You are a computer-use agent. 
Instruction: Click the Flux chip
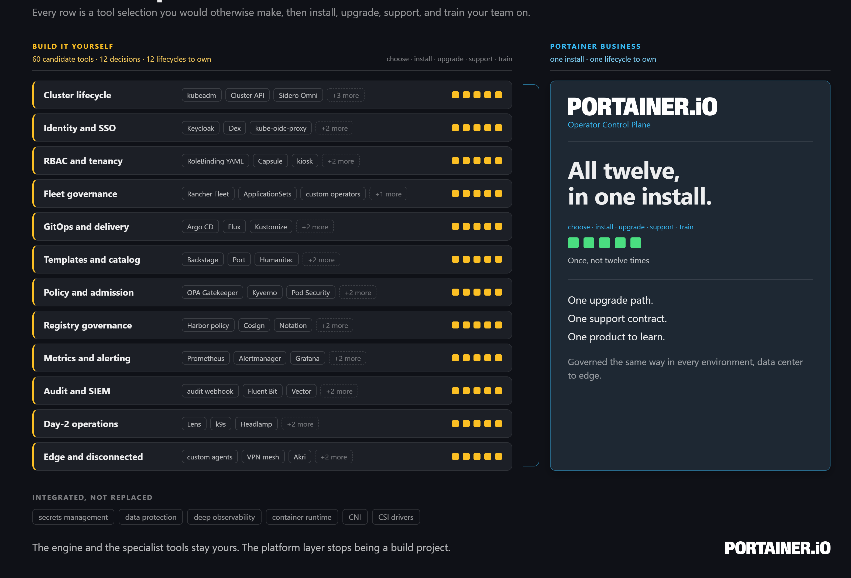(x=234, y=227)
